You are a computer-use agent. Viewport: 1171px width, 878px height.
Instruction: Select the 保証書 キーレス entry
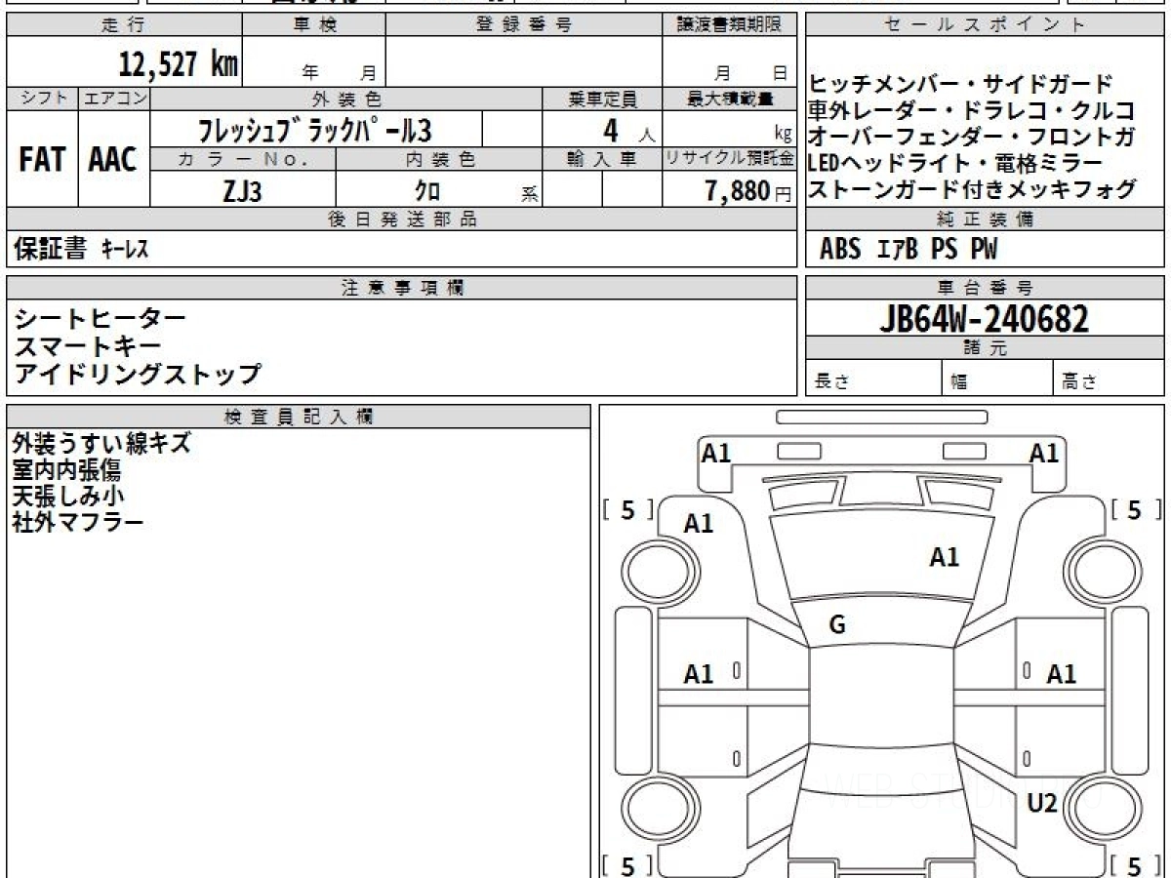pos(81,250)
